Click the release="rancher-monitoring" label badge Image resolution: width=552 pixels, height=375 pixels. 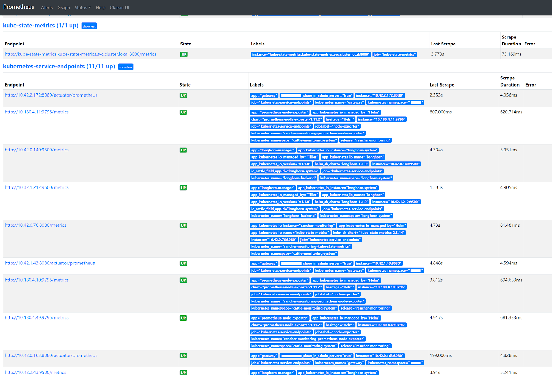365,140
